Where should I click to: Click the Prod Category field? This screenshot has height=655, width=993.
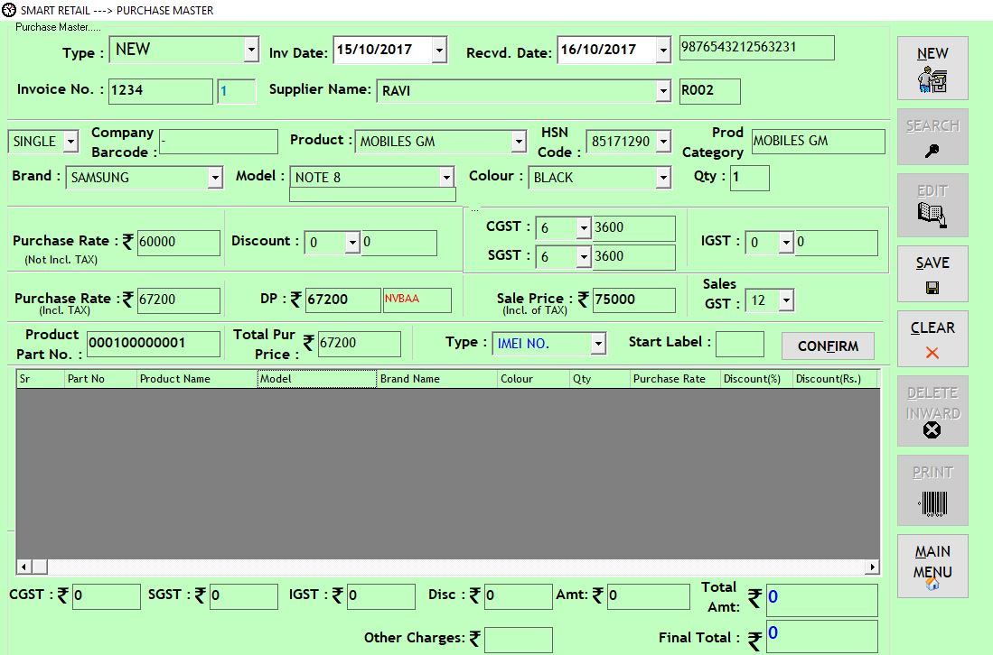click(x=819, y=142)
